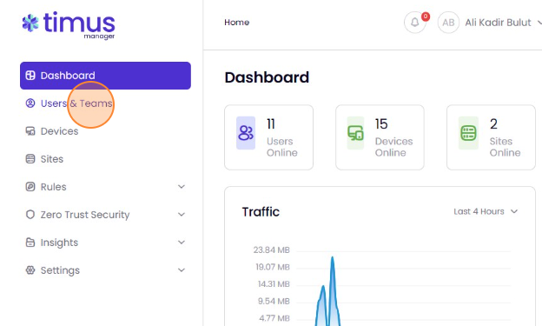Open the Ali Kadir Bulut account menu
The height and width of the screenshot is (326, 542).
(x=490, y=23)
